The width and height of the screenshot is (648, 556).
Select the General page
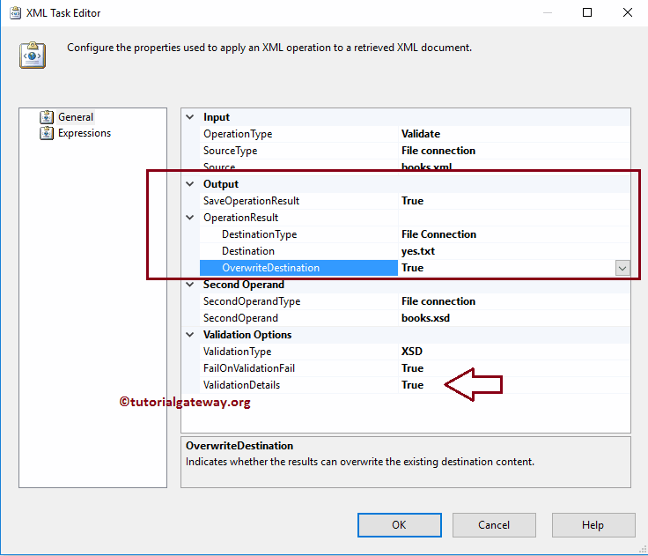76,117
